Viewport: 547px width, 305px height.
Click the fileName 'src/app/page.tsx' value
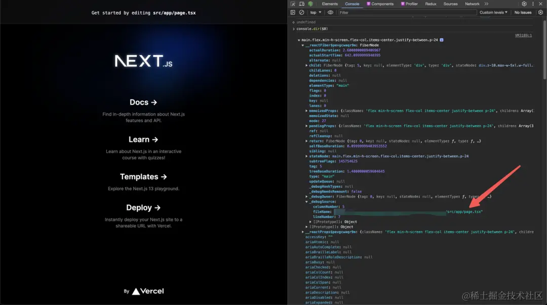click(464, 212)
